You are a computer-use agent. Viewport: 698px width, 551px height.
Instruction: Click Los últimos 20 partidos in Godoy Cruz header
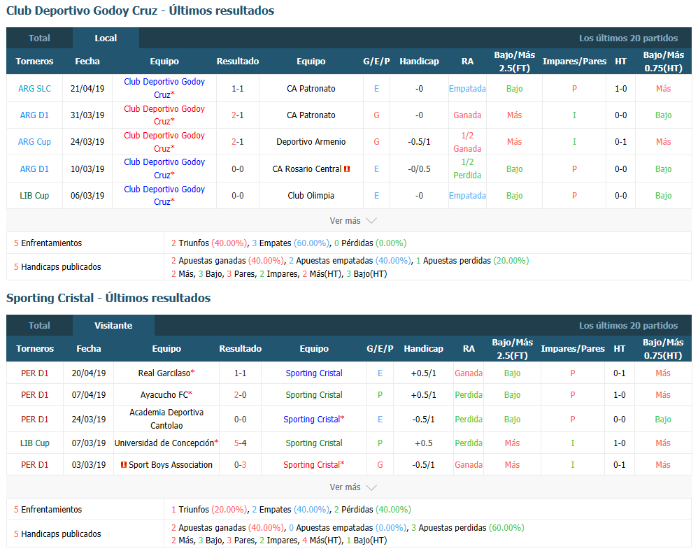pos(628,38)
